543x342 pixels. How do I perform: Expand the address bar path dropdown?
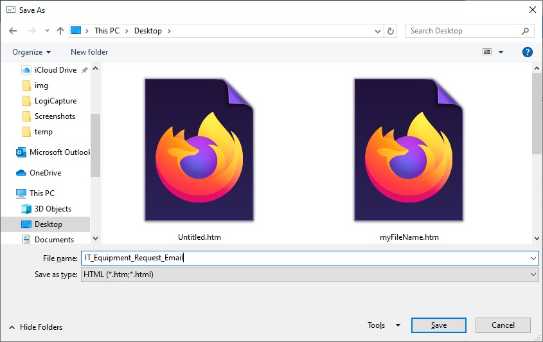click(377, 32)
